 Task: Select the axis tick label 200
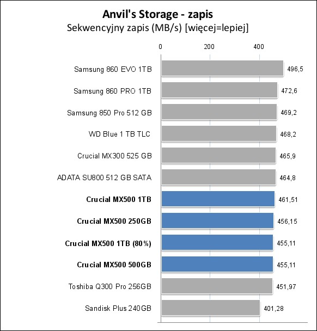pos(209,47)
